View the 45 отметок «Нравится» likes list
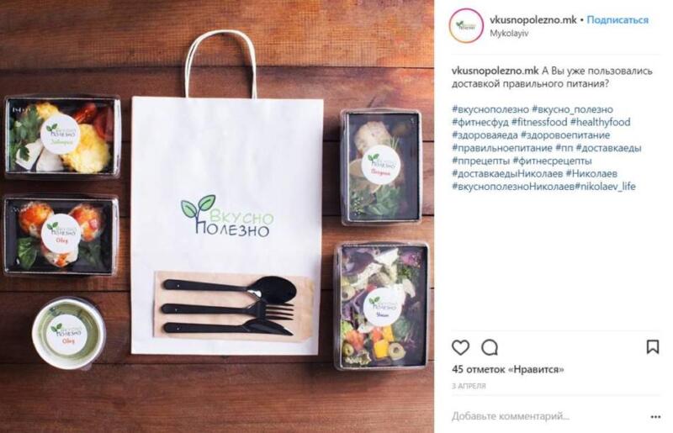The width and height of the screenshot is (673, 433). [x=507, y=369]
